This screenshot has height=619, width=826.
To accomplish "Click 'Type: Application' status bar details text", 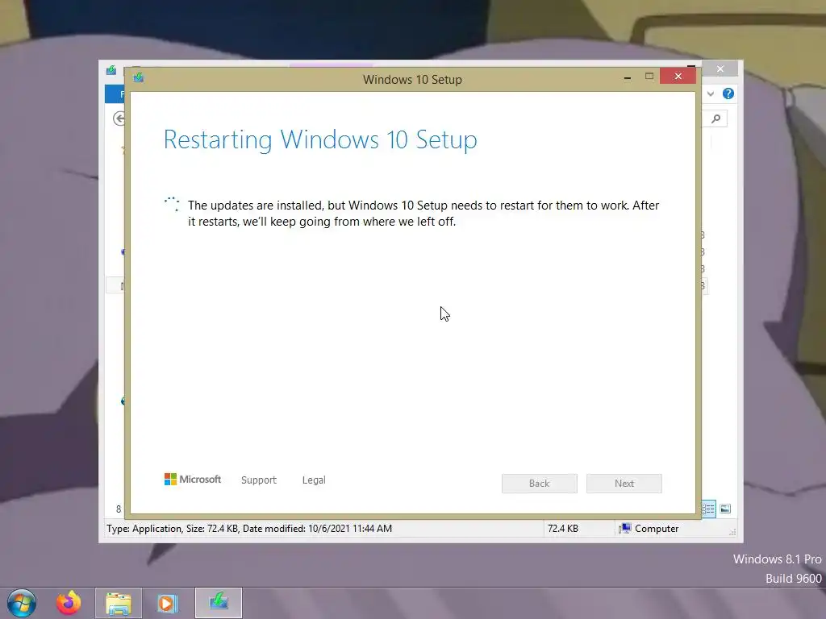I will tap(249, 529).
